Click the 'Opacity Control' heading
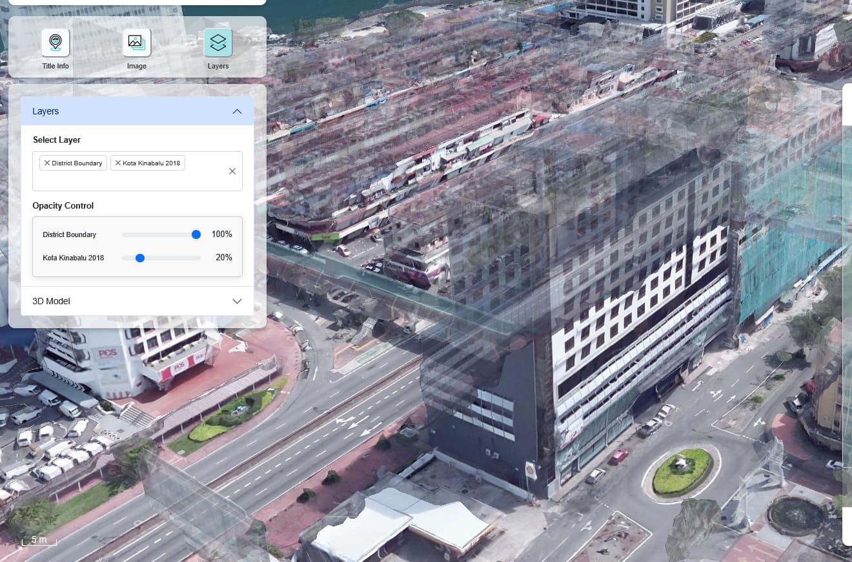Image resolution: width=852 pixels, height=562 pixels. tap(63, 205)
